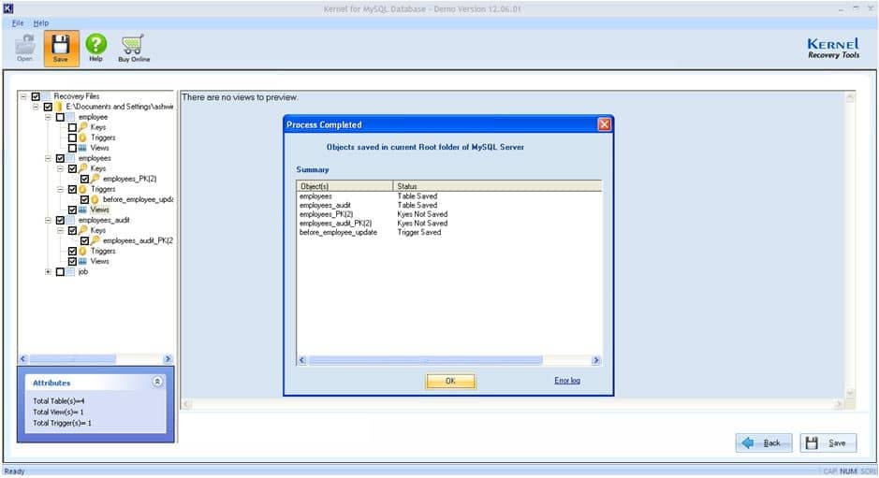Click the table icon beside employees_audit
The width and height of the screenshot is (879, 478).
tap(71, 220)
